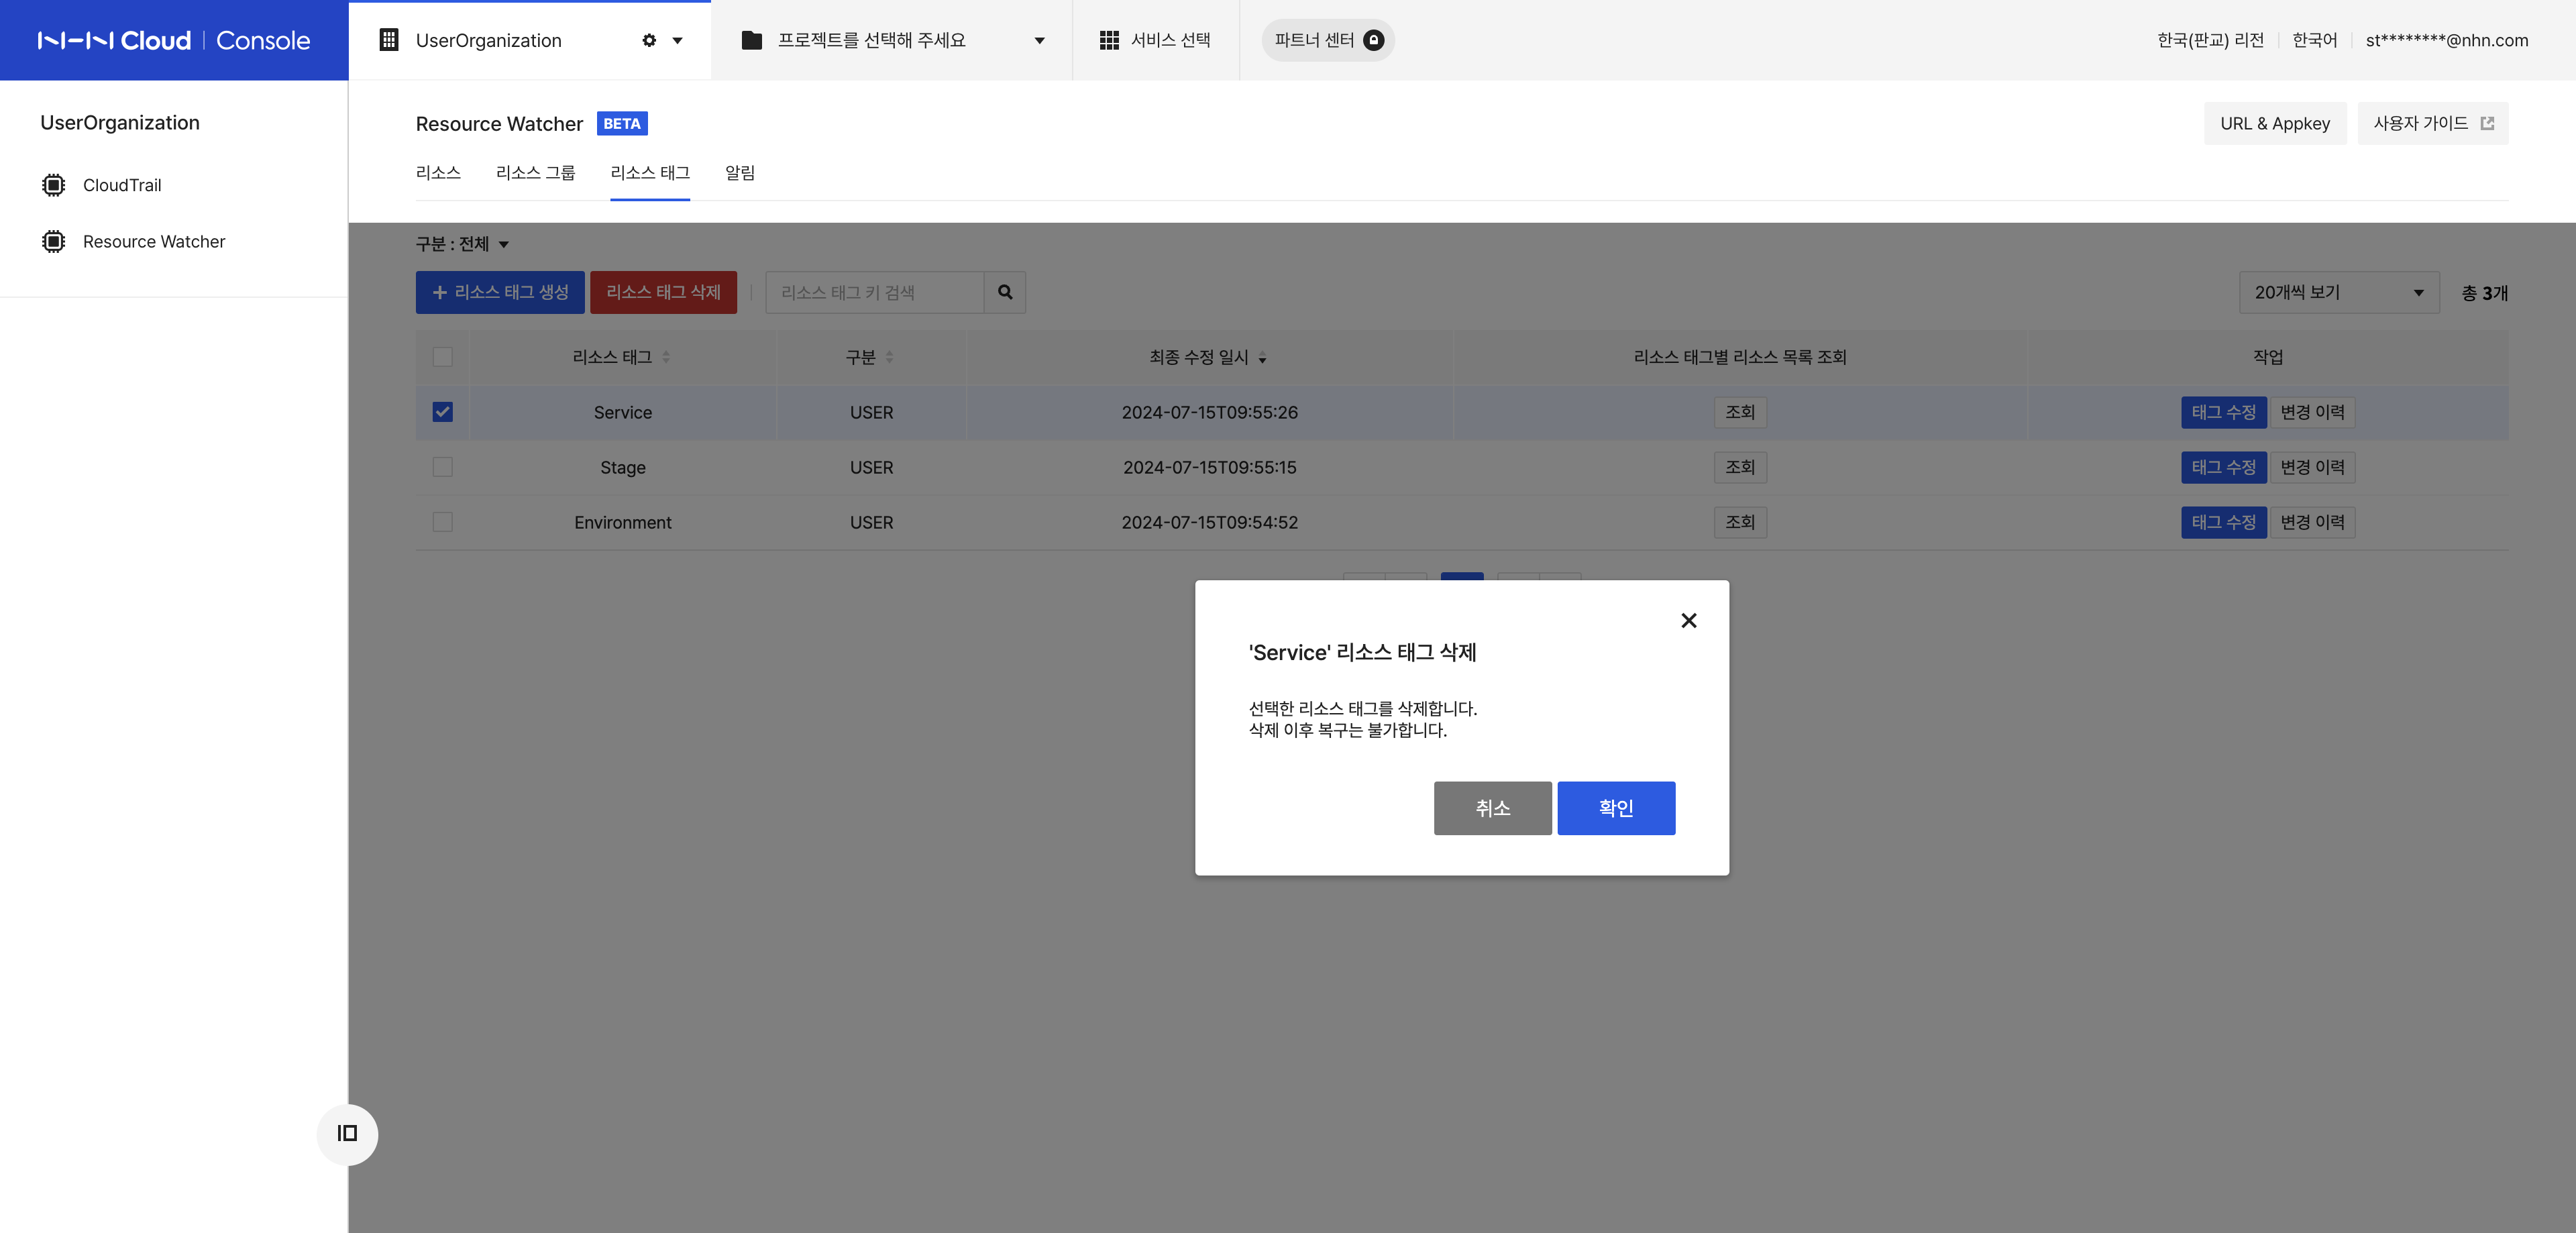Click the search magnifier icon
This screenshot has height=1233, width=2576.
point(1005,292)
